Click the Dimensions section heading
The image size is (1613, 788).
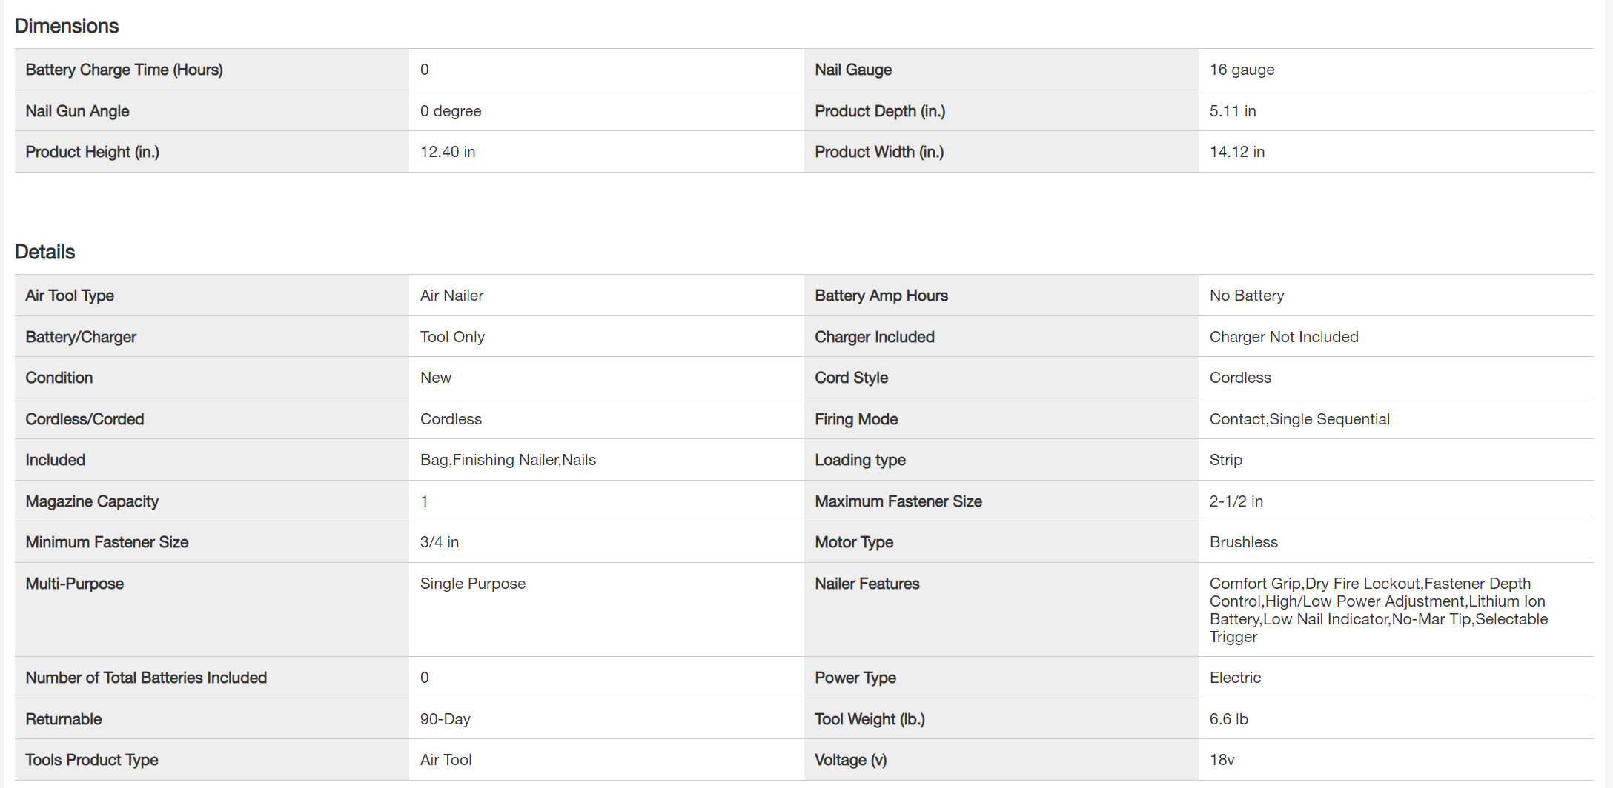tap(67, 26)
